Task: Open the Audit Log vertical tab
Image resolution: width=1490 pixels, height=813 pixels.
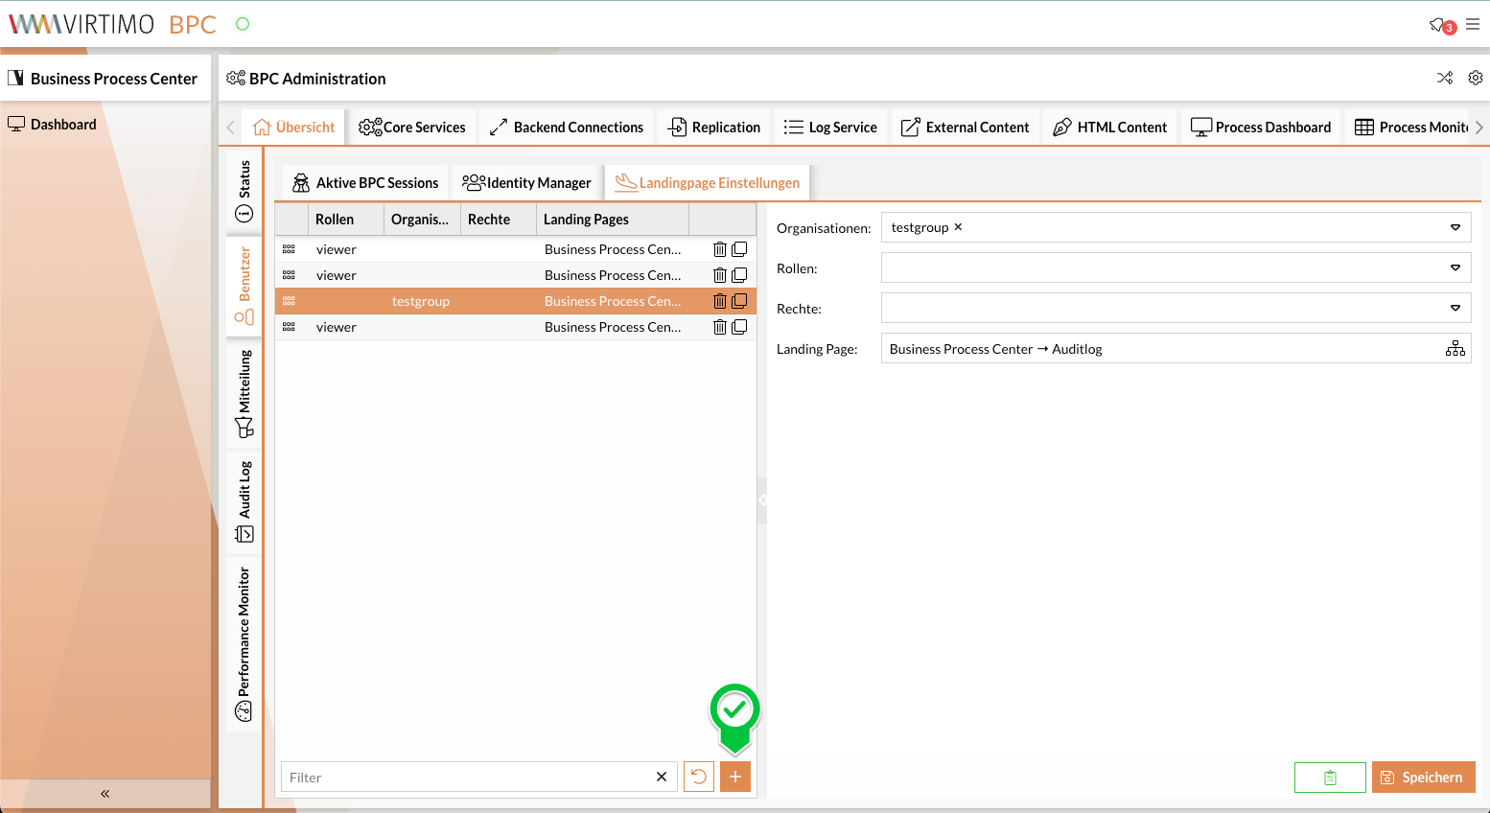Action: click(244, 501)
